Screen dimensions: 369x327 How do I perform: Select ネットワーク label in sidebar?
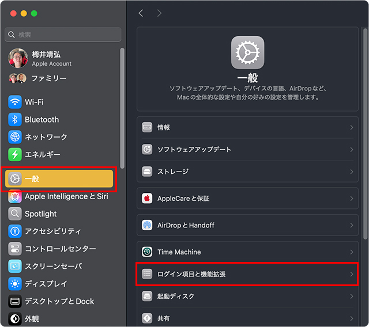click(46, 137)
